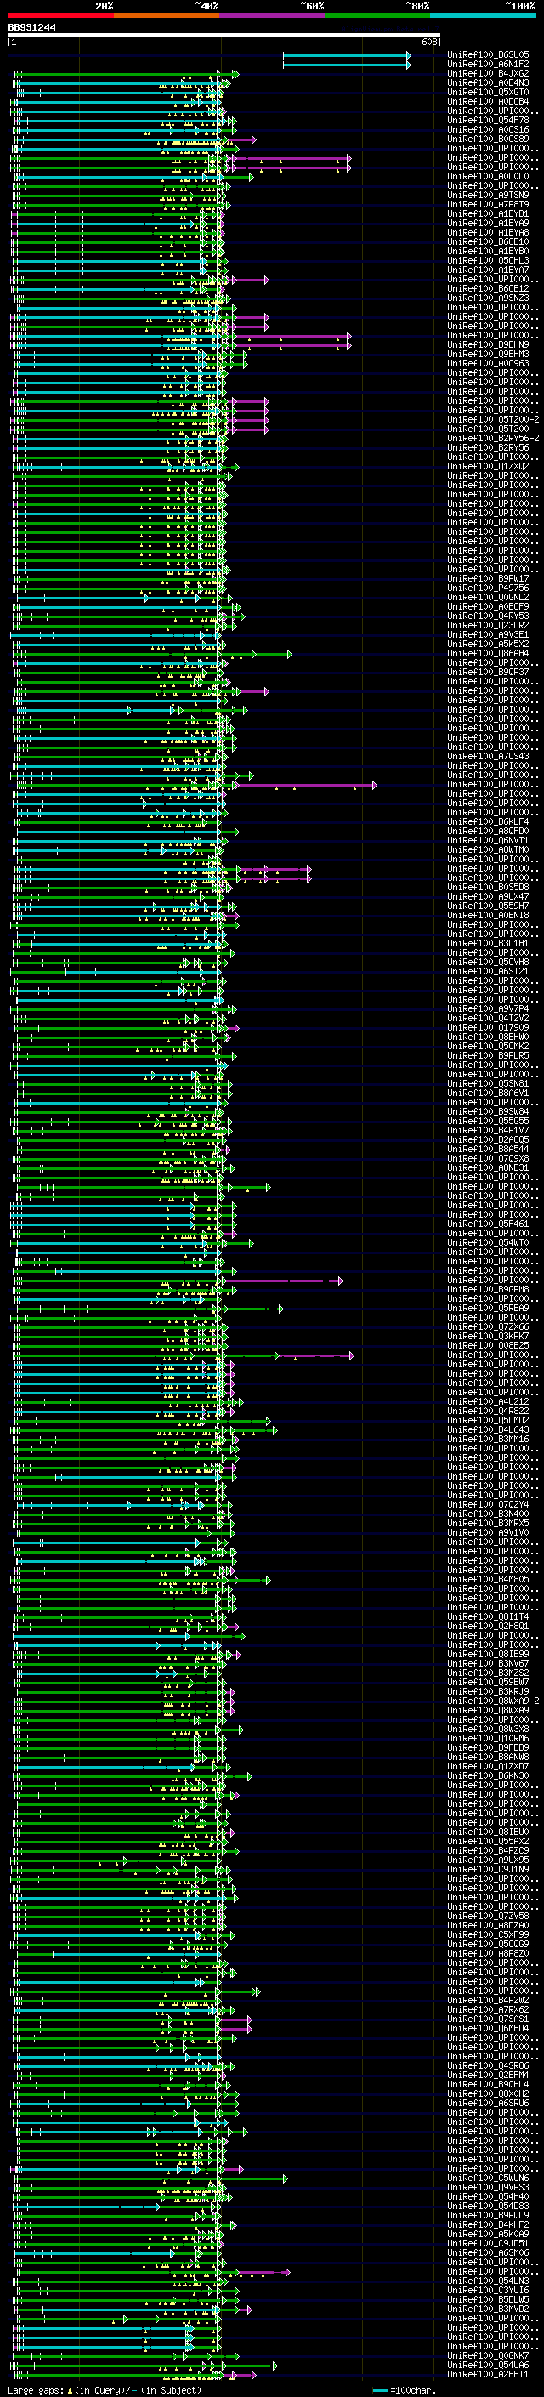Screen dimensions: 544x2397
Task: Select hit label UniRef100_Q5T200-2
Action: pos(492,420)
